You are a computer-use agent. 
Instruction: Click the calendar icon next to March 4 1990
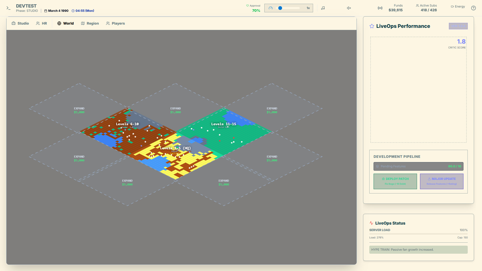pos(45,11)
